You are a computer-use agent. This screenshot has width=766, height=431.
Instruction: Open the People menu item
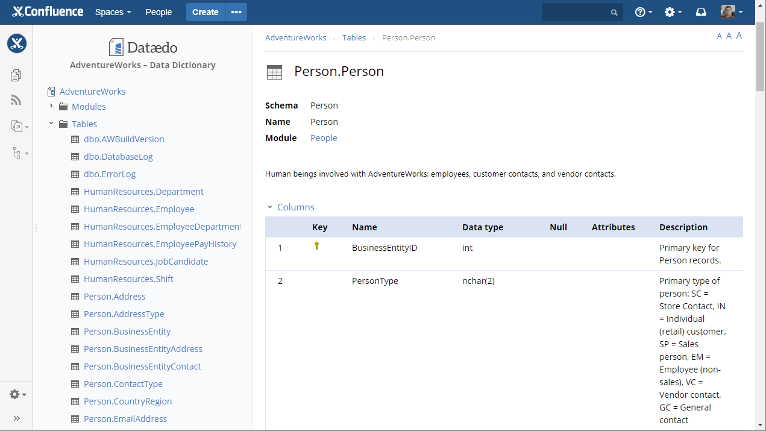(159, 12)
